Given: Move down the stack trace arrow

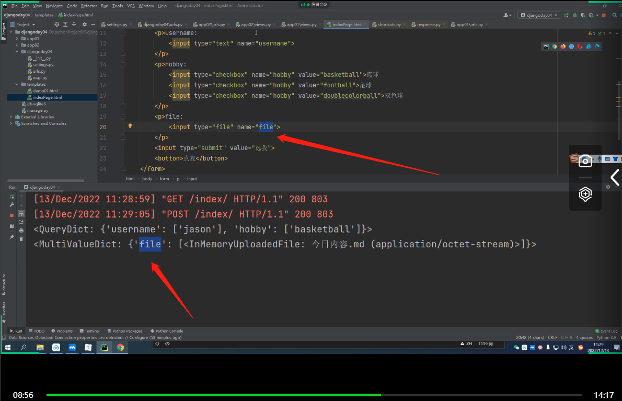Looking at the screenshot, I should (21, 205).
